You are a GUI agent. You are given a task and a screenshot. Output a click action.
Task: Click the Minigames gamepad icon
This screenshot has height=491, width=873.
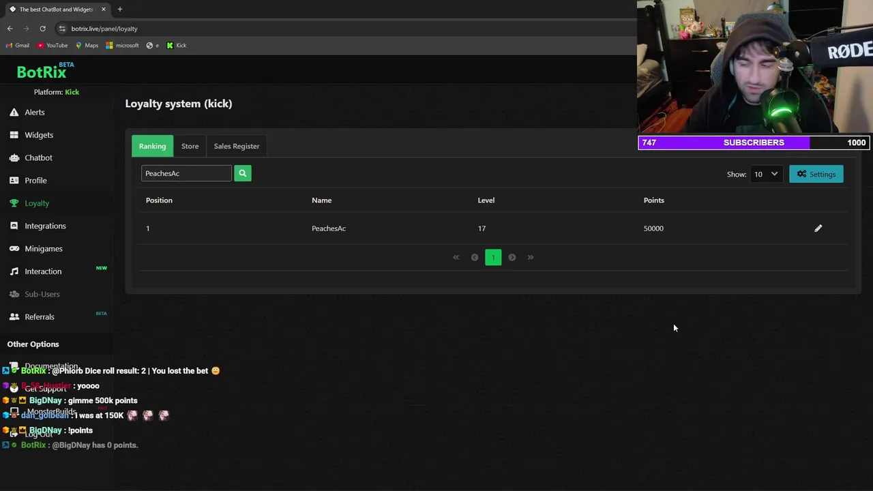pyautogui.click(x=14, y=249)
